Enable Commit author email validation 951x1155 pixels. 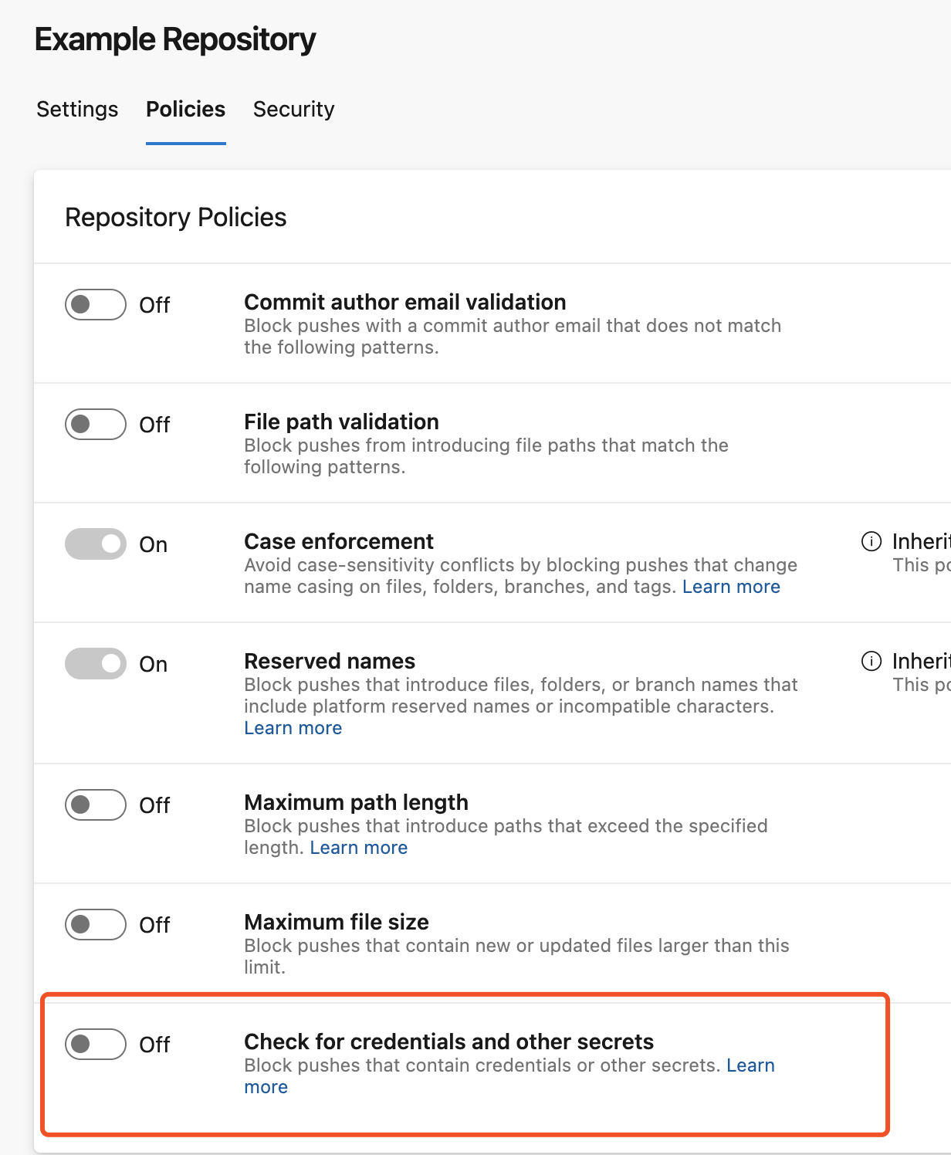click(x=94, y=305)
